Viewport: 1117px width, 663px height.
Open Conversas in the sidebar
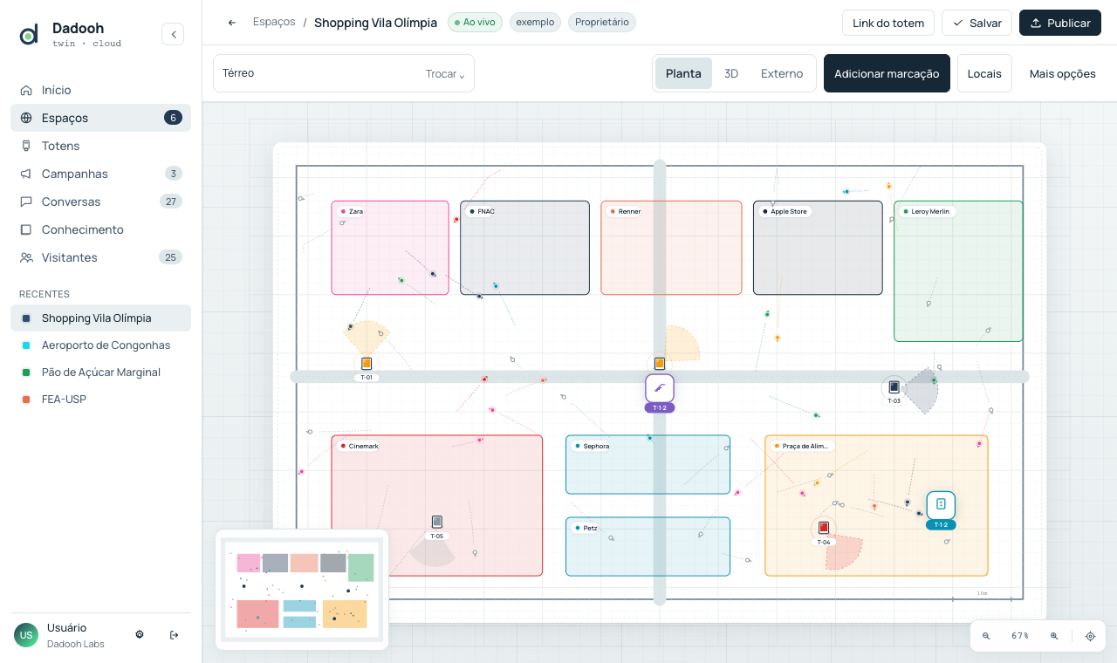(x=100, y=202)
